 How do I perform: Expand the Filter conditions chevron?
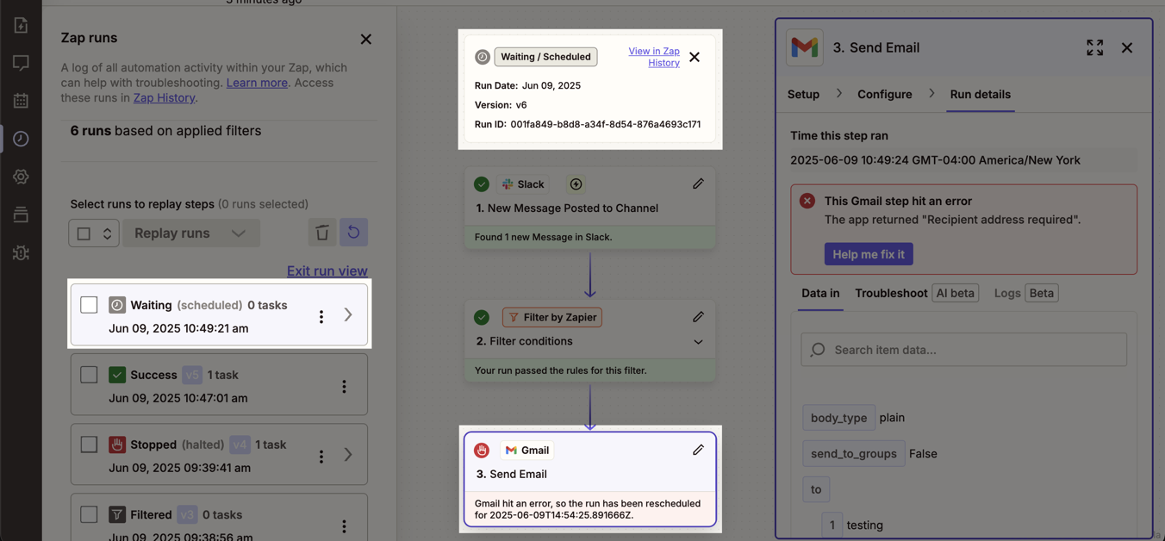698,342
